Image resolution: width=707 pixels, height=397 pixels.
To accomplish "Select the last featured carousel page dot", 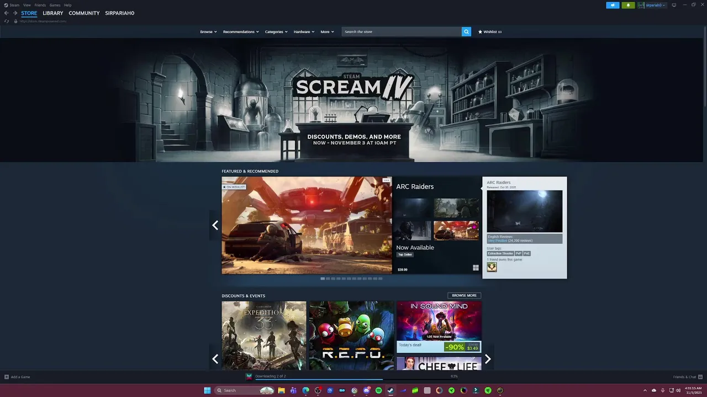I will point(380,278).
